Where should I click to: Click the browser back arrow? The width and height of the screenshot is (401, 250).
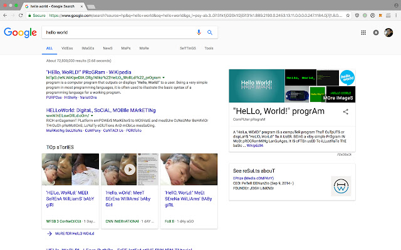point(5,15)
